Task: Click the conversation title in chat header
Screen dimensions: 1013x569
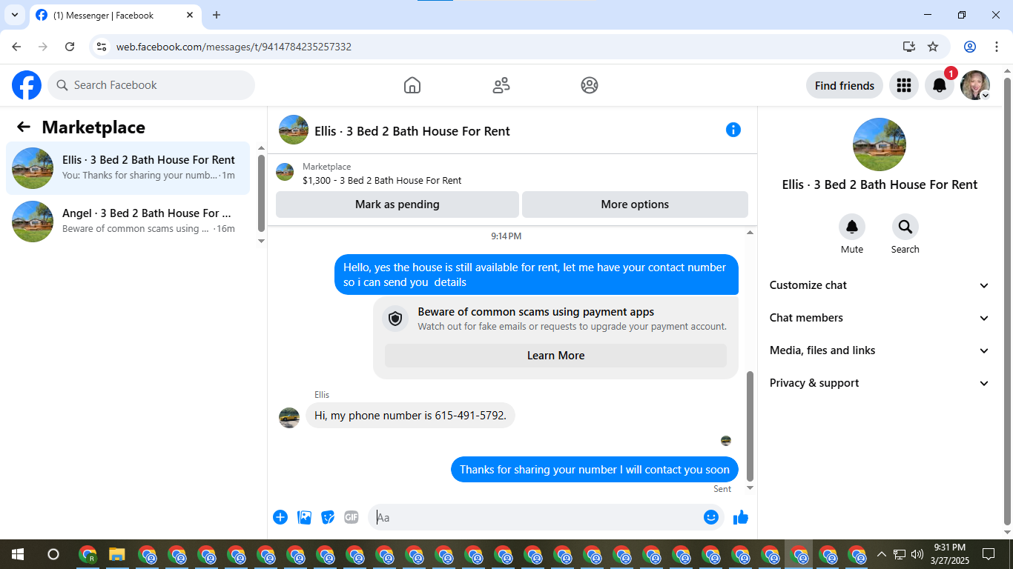Action: [412, 131]
